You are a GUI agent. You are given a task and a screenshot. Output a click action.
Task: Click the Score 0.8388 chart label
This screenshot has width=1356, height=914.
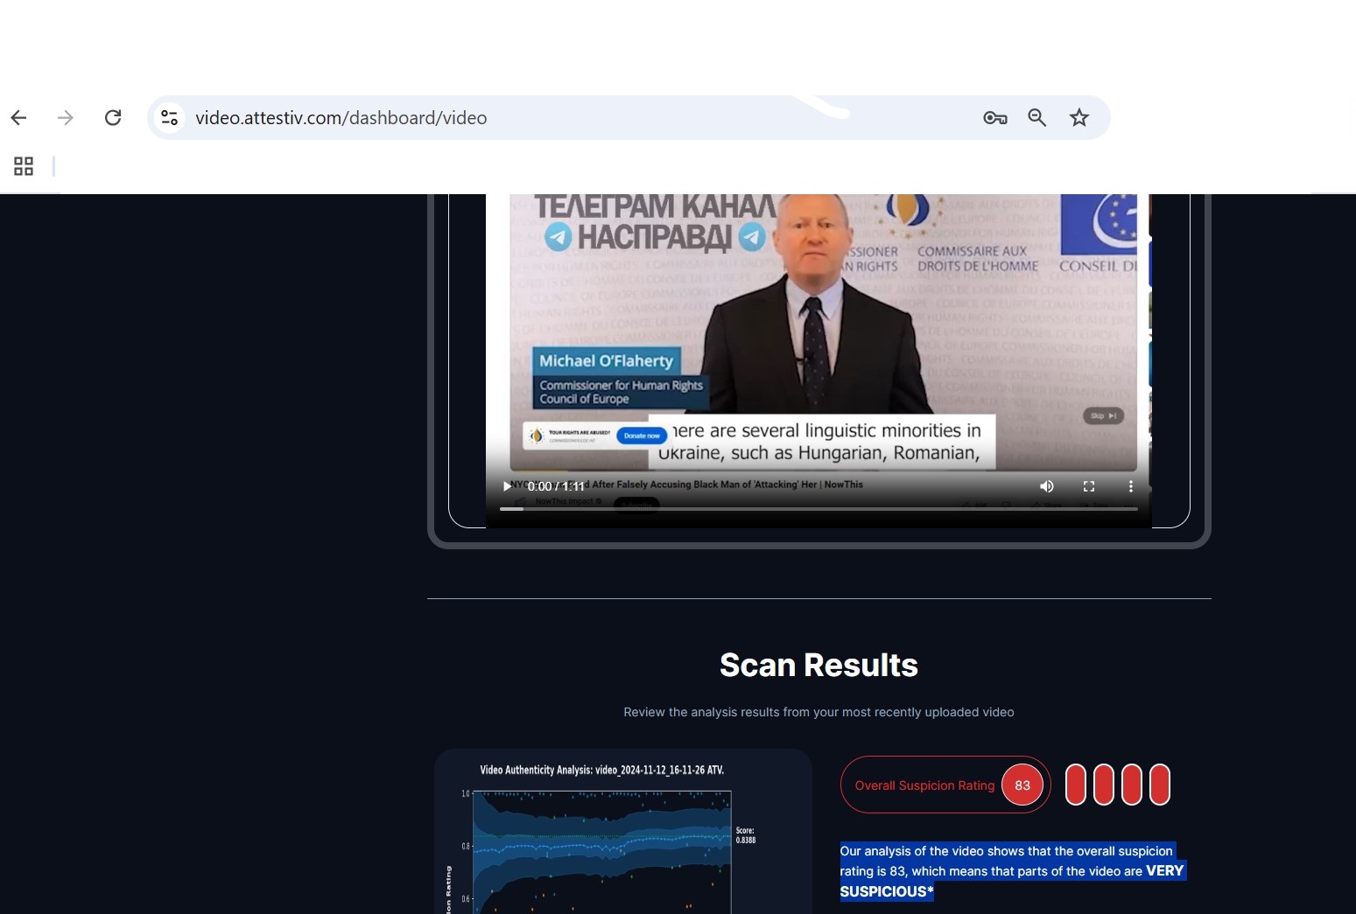[x=745, y=835]
